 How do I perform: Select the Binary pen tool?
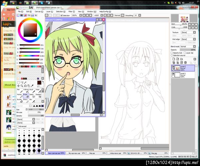pyautogui.click(x=26, y=101)
